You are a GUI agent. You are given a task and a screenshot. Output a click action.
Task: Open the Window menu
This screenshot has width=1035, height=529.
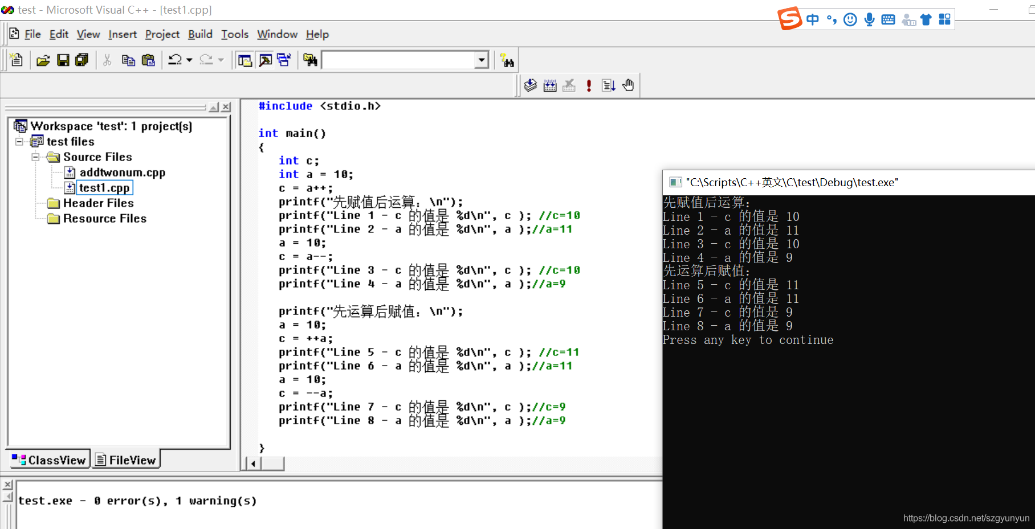click(x=277, y=34)
